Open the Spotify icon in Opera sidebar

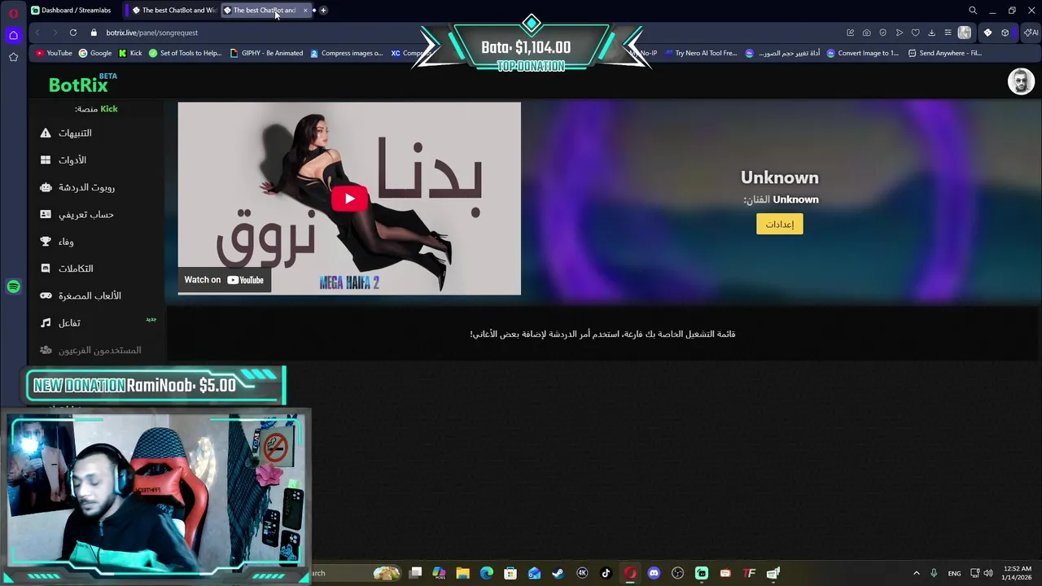(x=13, y=286)
